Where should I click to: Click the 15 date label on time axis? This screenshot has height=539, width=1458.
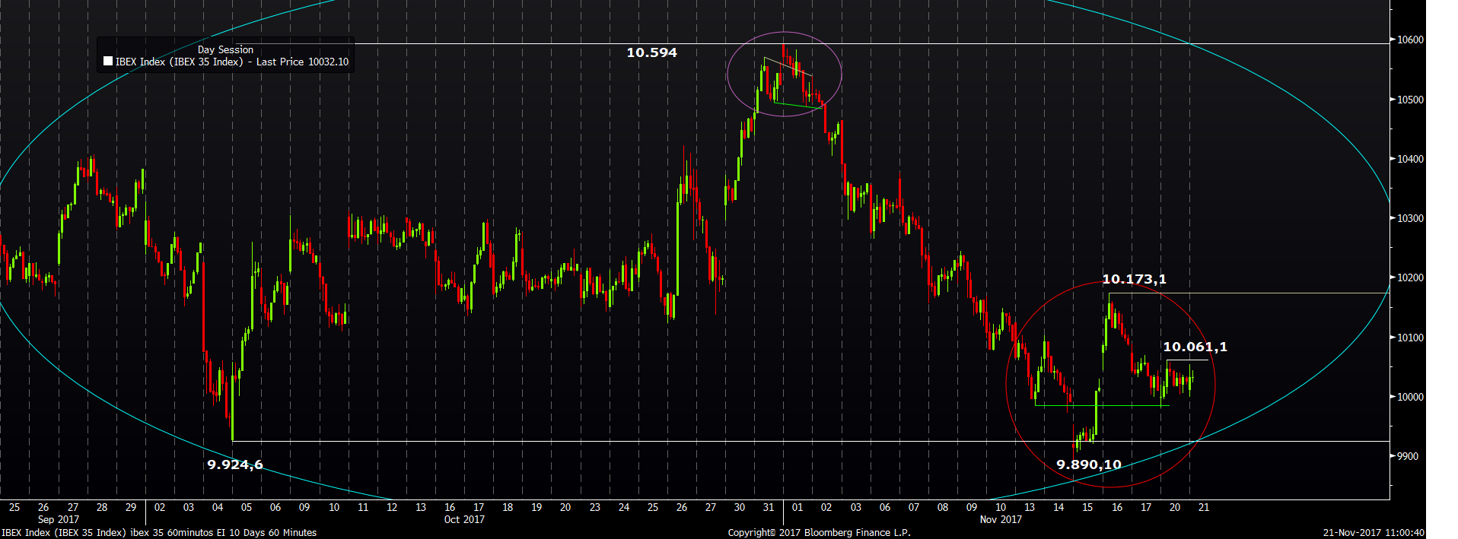(x=1087, y=507)
